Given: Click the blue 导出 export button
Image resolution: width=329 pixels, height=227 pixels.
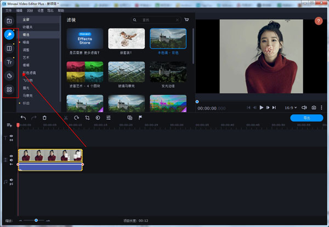Looking at the screenshot, I should pos(307,117).
